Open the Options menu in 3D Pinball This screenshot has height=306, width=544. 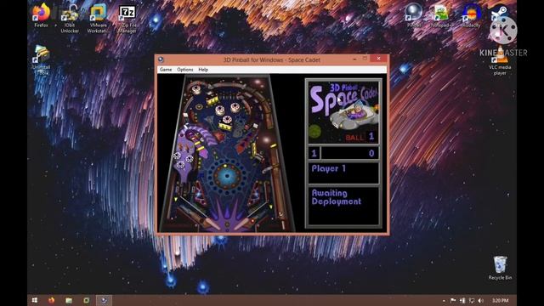click(x=185, y=70)
